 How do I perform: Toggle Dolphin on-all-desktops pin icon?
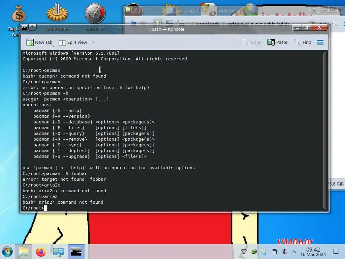[136, 9]
